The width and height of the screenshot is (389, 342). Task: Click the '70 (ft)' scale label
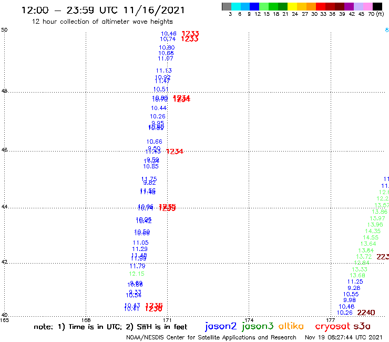tap(376, 14)
